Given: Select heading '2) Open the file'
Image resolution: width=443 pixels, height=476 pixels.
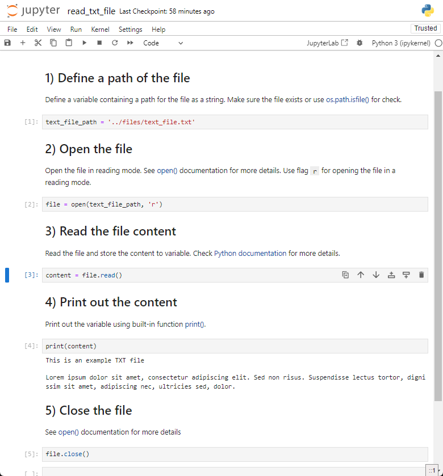Looking at the screenshot, I should (x=89, y=149).
